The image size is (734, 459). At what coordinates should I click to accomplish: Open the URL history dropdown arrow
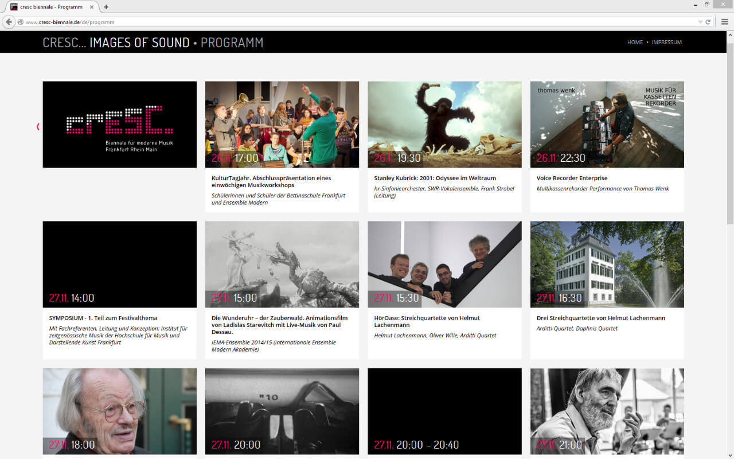700,22
